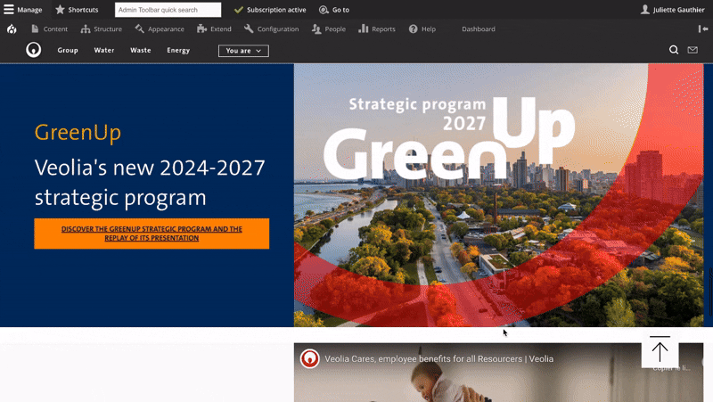The height and width of the screenshot is (402, 713).
Task: Open the Energy navigation item
Action: (x=178, y=51)
